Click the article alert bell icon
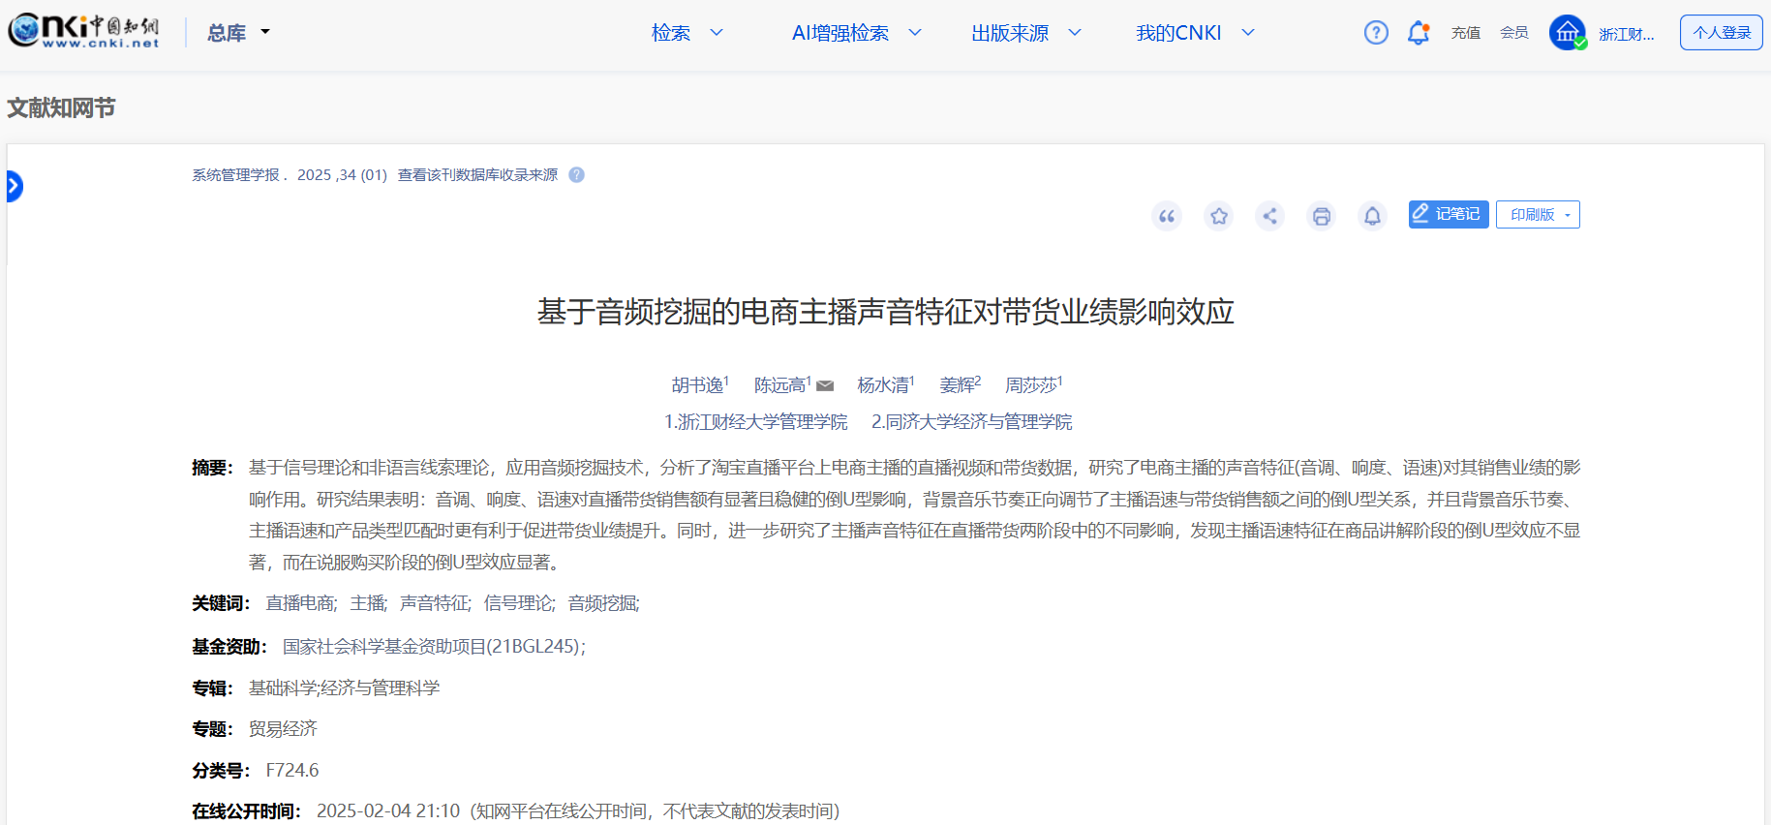 [x=1372, y=216]
